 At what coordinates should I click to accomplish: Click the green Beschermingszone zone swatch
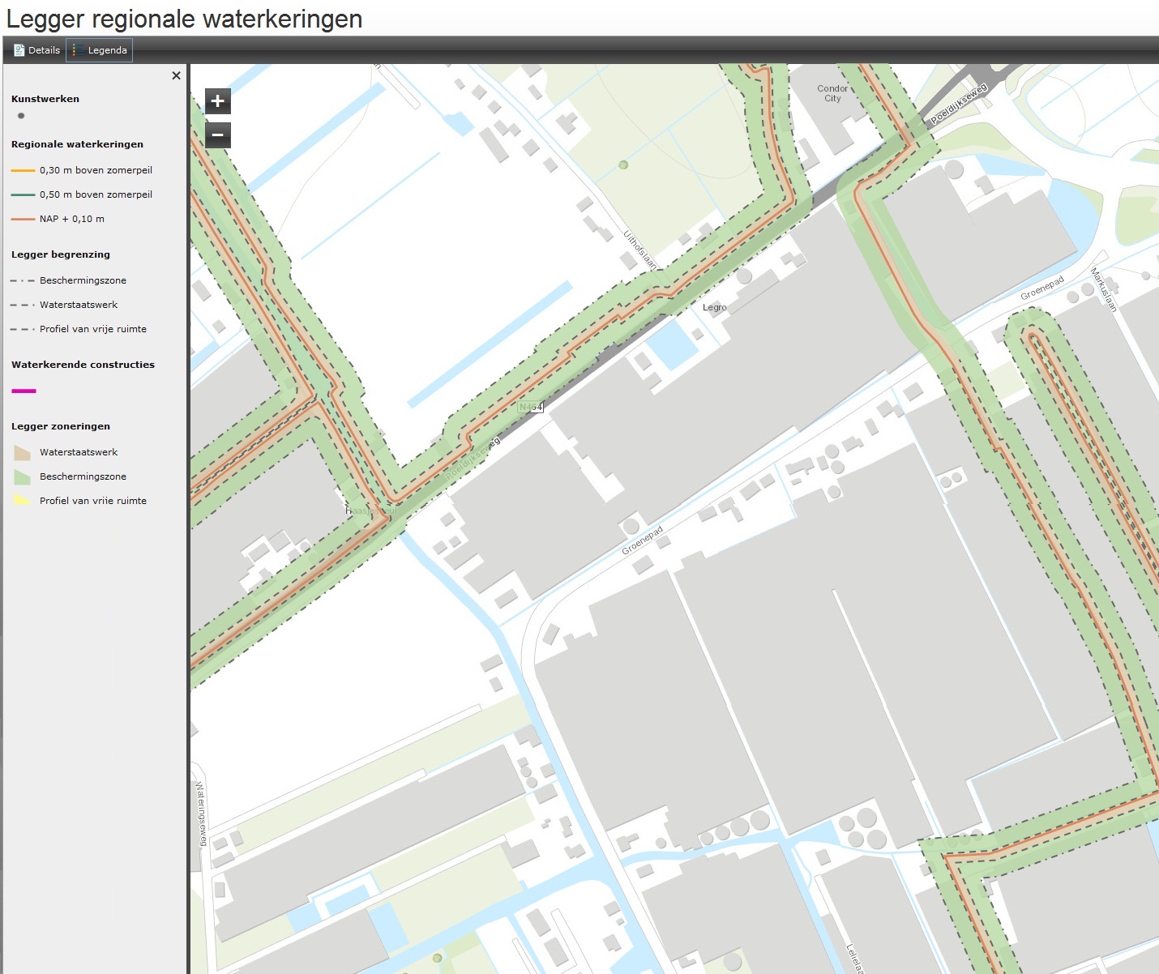[x=23, y=476]
